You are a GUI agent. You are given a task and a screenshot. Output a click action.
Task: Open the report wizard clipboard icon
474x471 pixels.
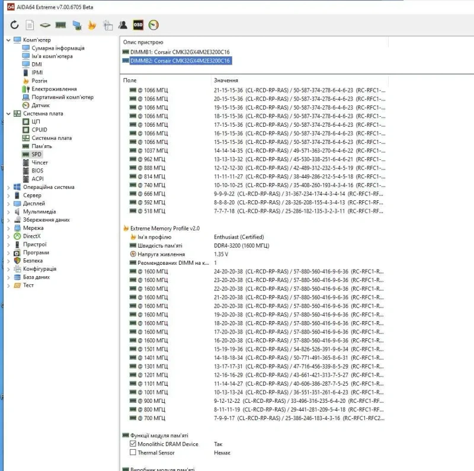(108, 25)
